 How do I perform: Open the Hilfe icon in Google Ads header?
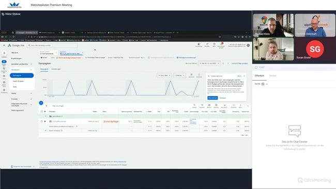pos(214,44)
